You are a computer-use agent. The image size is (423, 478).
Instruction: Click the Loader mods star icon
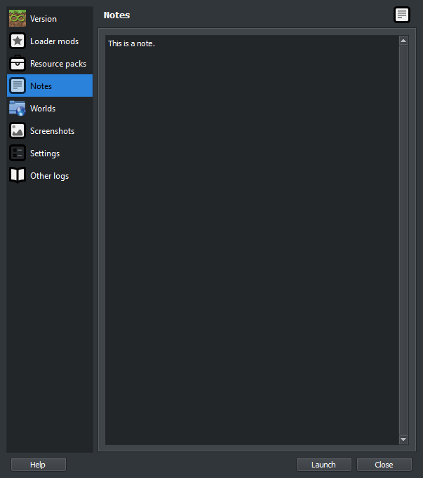[x=18, y=41]
